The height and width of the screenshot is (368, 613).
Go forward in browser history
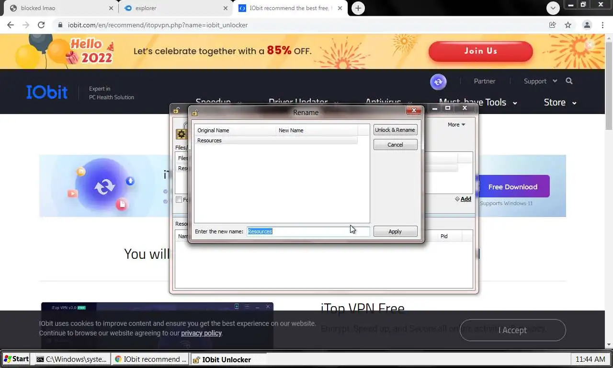pyautogui.click(x=26, y=25)
